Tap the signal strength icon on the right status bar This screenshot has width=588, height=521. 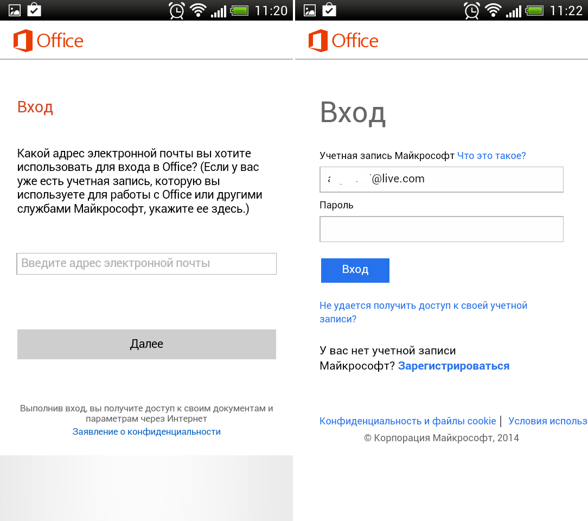click(x=514, y=11)
